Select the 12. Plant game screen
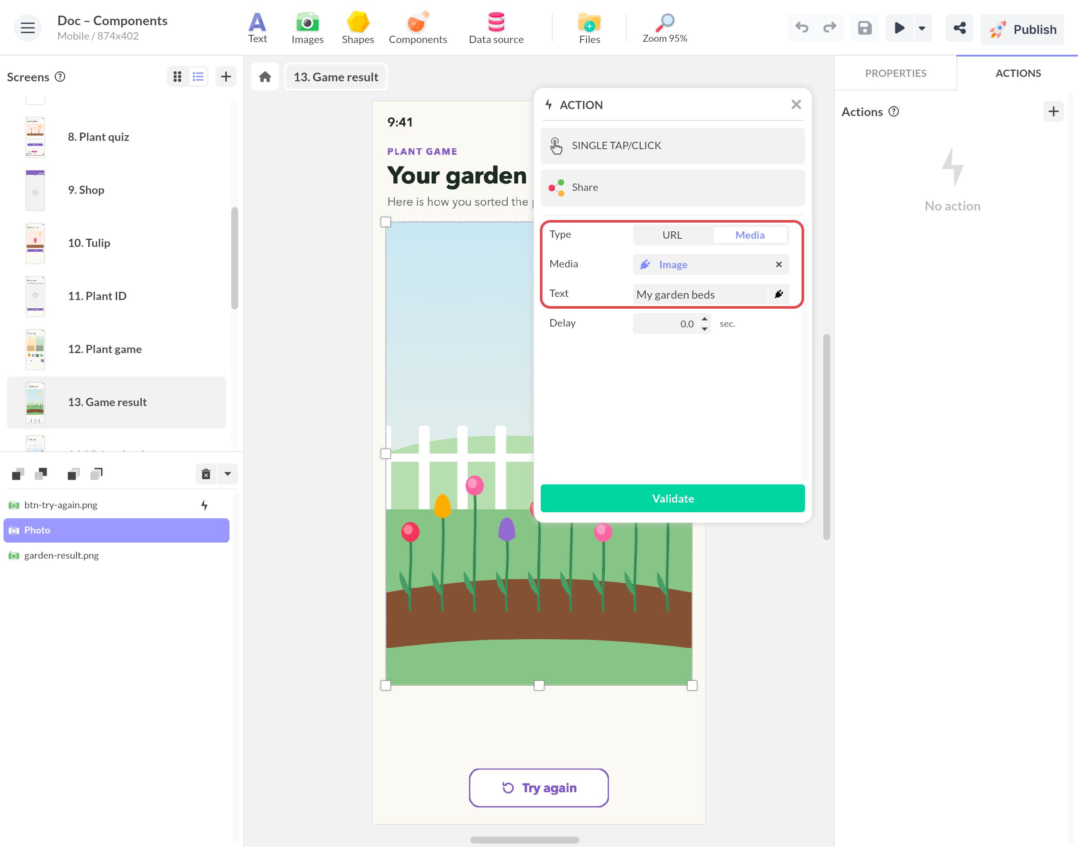 click(116, 349)
